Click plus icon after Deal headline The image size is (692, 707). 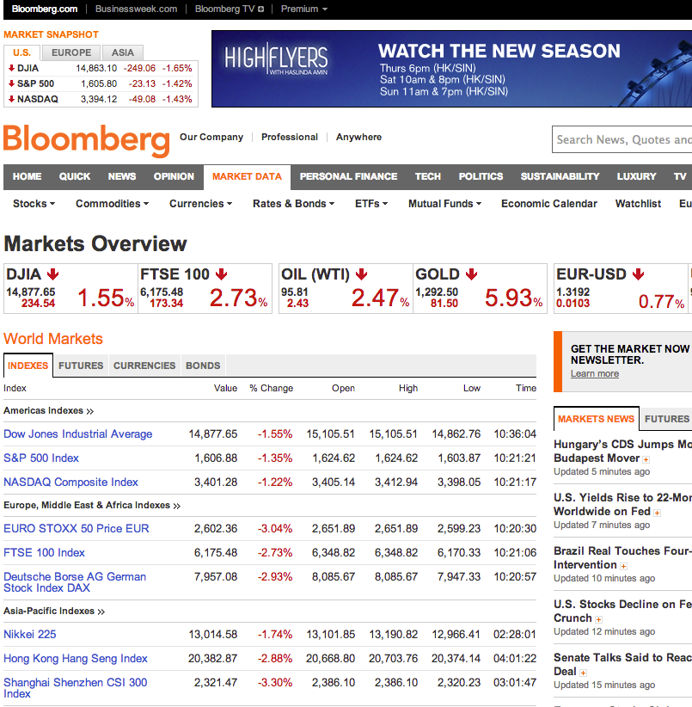coord(583,673)
